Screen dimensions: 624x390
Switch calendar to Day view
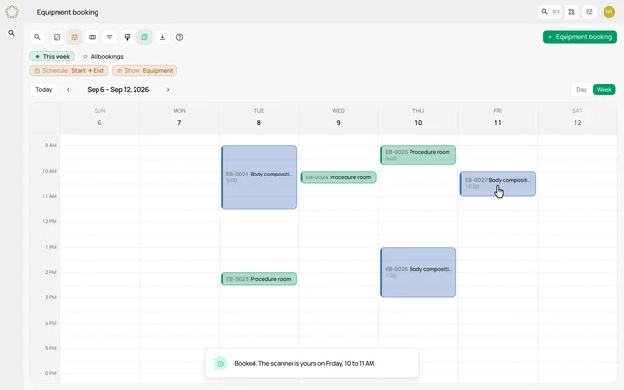(581, 89)
